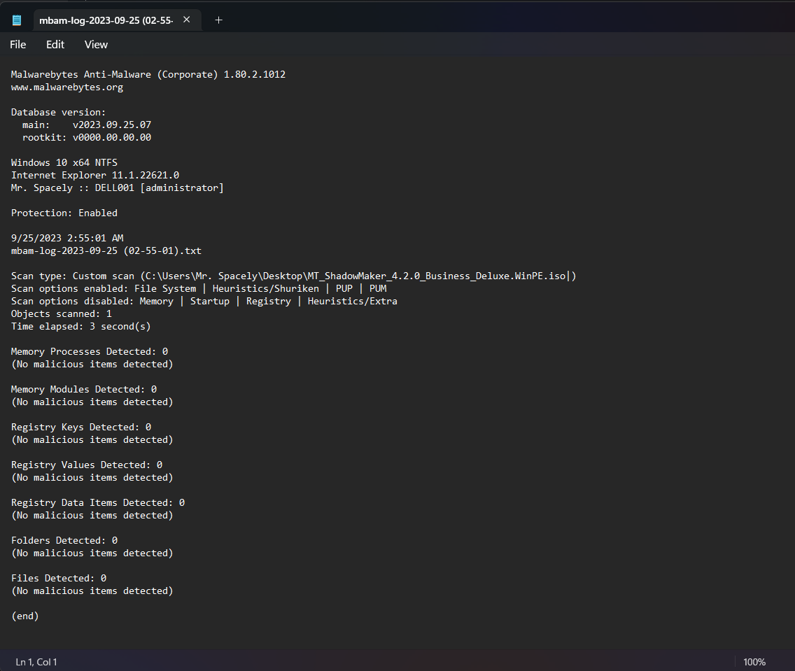Click the Internet Explorer 11.1.22621.0 line
795x671 pixels.
pos(95,176)
